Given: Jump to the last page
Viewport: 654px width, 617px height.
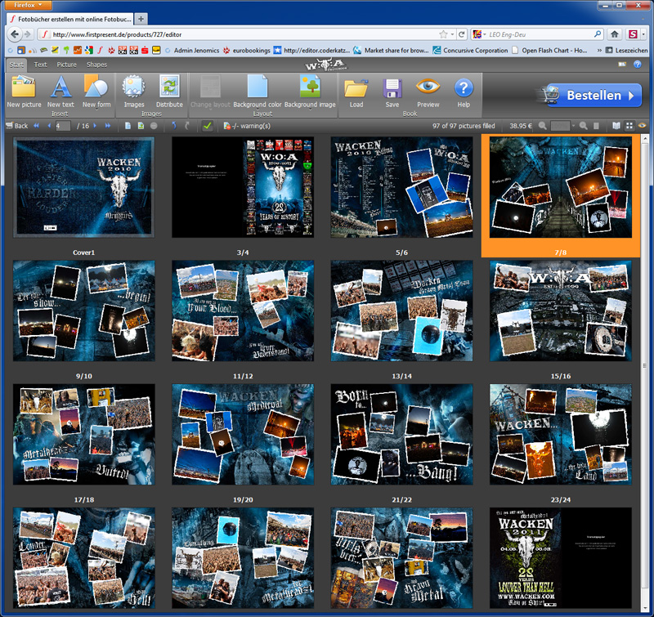Looking at the screenshot, I should 108,126.
